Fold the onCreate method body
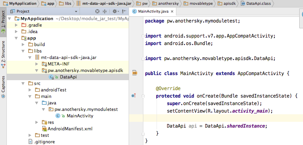 point(143,96)
